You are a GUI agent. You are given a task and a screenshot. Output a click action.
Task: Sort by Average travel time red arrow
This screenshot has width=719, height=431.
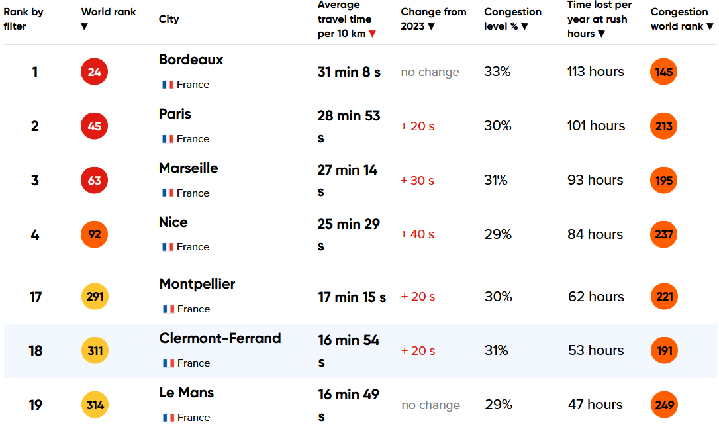coord(373,34)
